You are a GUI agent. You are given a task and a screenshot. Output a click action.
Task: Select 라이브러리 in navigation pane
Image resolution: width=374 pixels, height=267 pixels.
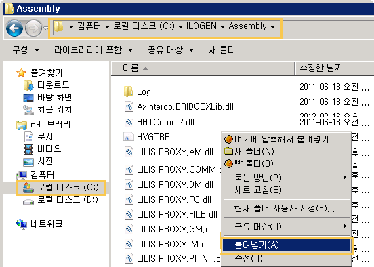coord(43,124)
